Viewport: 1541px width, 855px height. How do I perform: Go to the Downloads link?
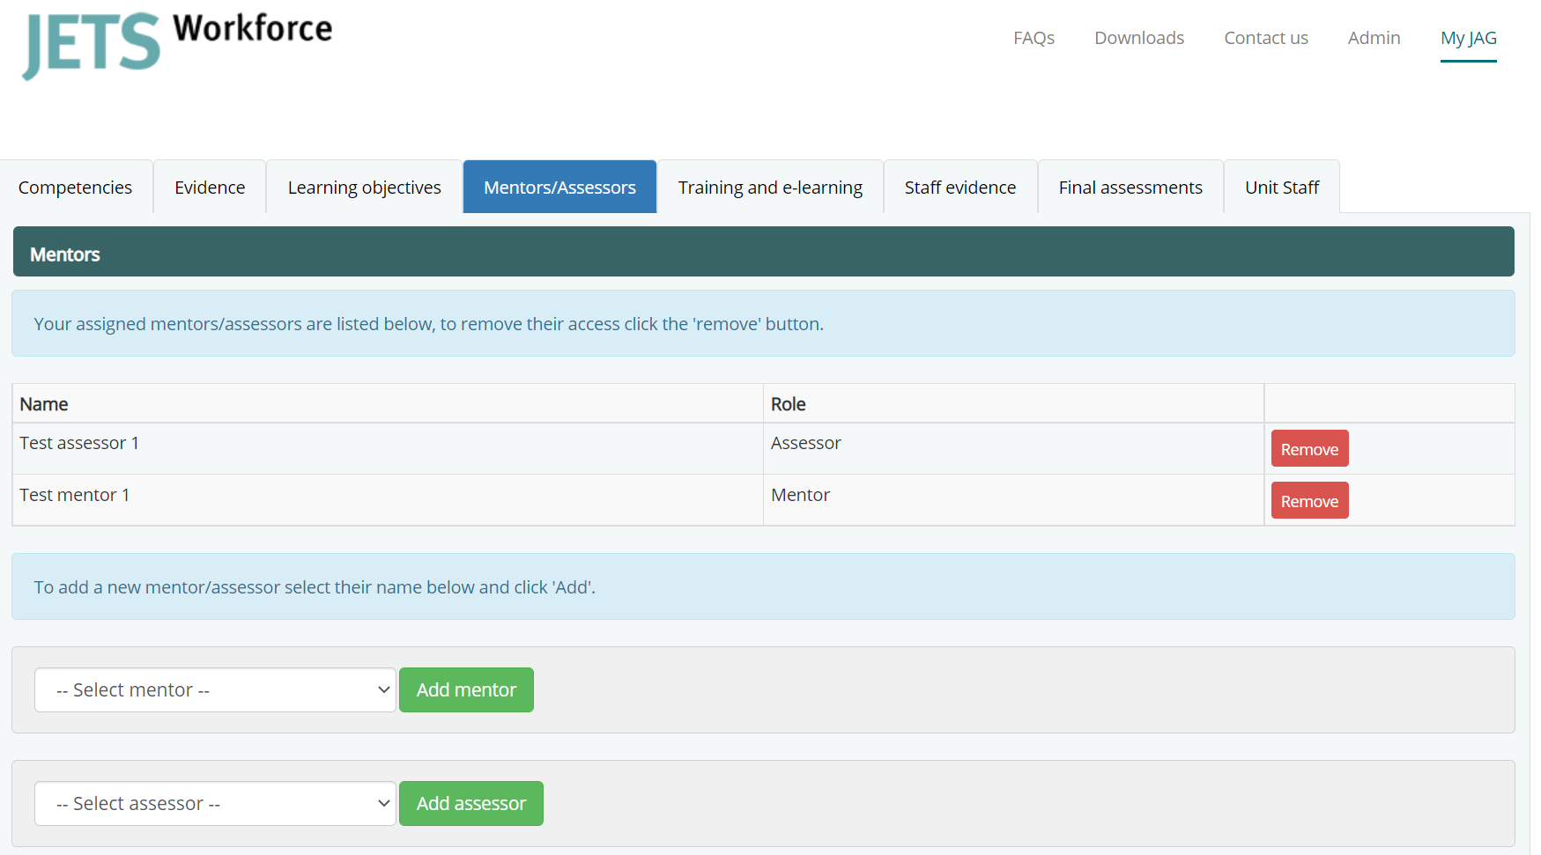[x=1138, y=38]
